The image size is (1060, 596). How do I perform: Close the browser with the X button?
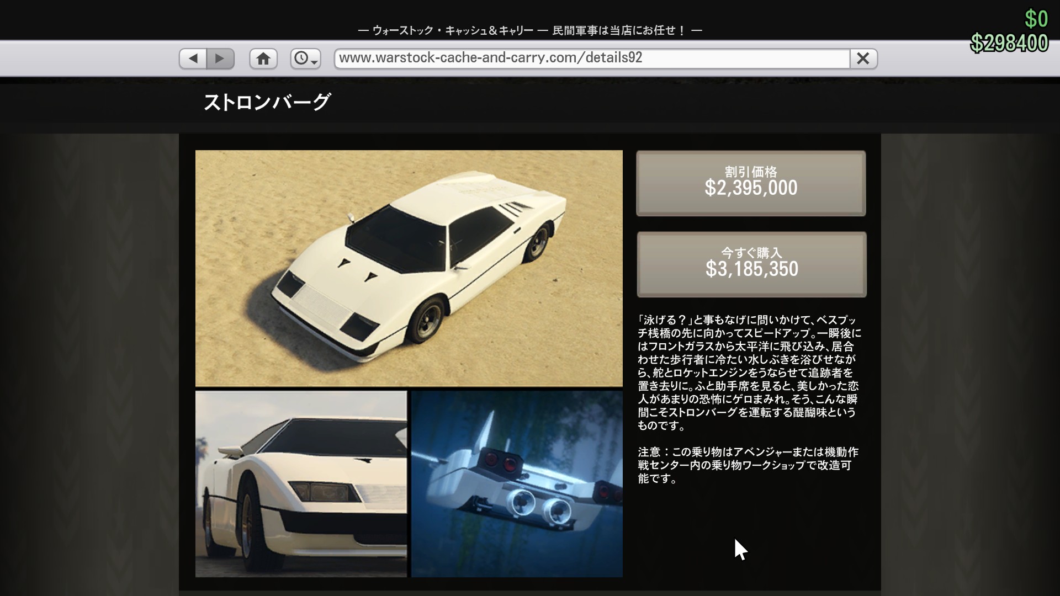pyautogui.click(x=863, y=58)
